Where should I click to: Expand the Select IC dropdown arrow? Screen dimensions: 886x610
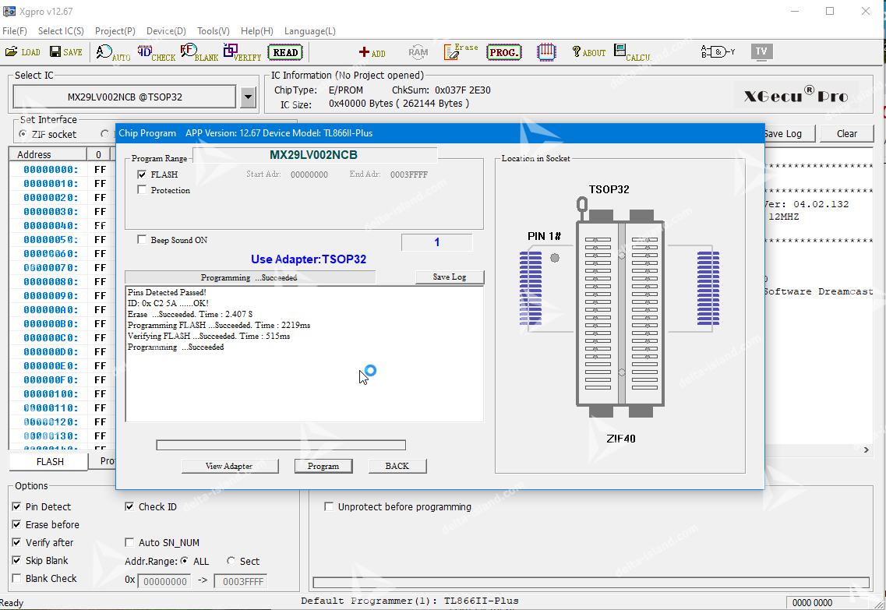click(x=248, y=97)
